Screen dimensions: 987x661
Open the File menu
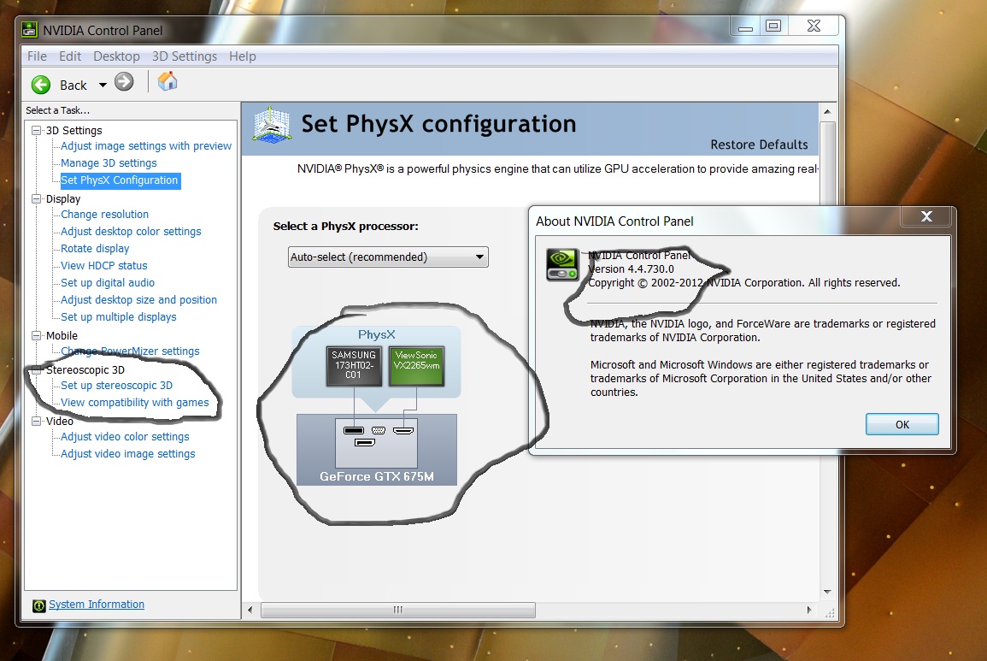[37, 56]
